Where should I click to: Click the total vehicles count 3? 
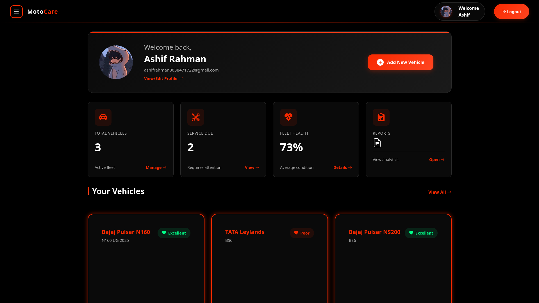tap(98, 147)
